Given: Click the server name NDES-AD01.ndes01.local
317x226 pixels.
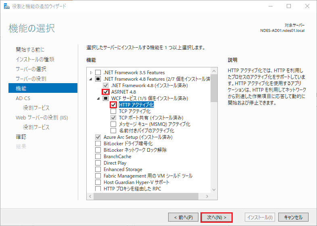Looking at the screenshot, I should click(282, 31).
